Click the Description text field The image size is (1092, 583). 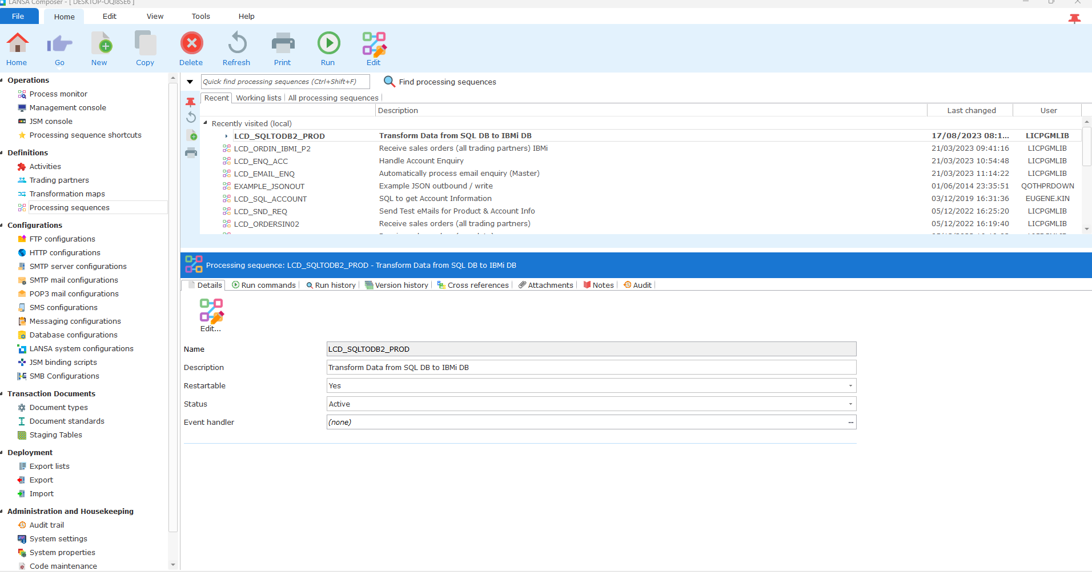pos(591,368)
